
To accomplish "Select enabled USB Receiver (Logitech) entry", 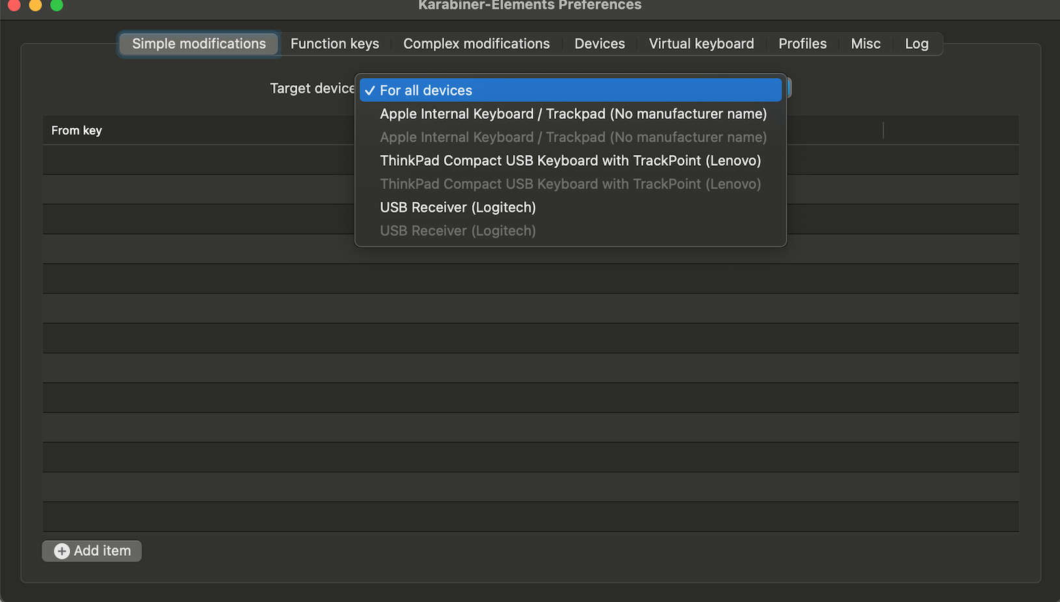I will (570, 207).
